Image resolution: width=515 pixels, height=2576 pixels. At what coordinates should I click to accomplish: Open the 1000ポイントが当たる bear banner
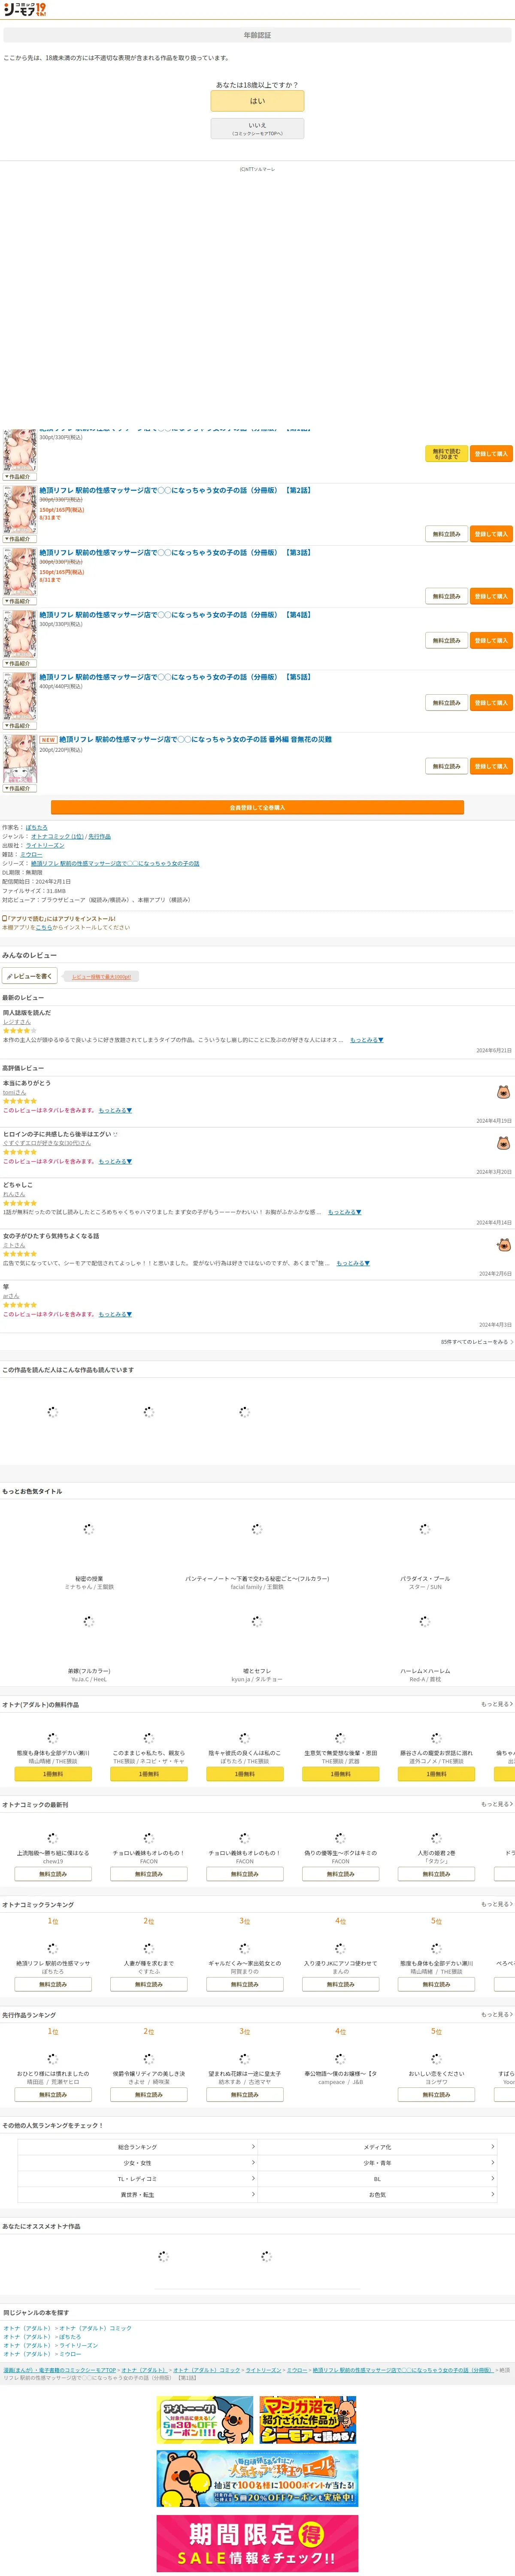click(257, 2479)
